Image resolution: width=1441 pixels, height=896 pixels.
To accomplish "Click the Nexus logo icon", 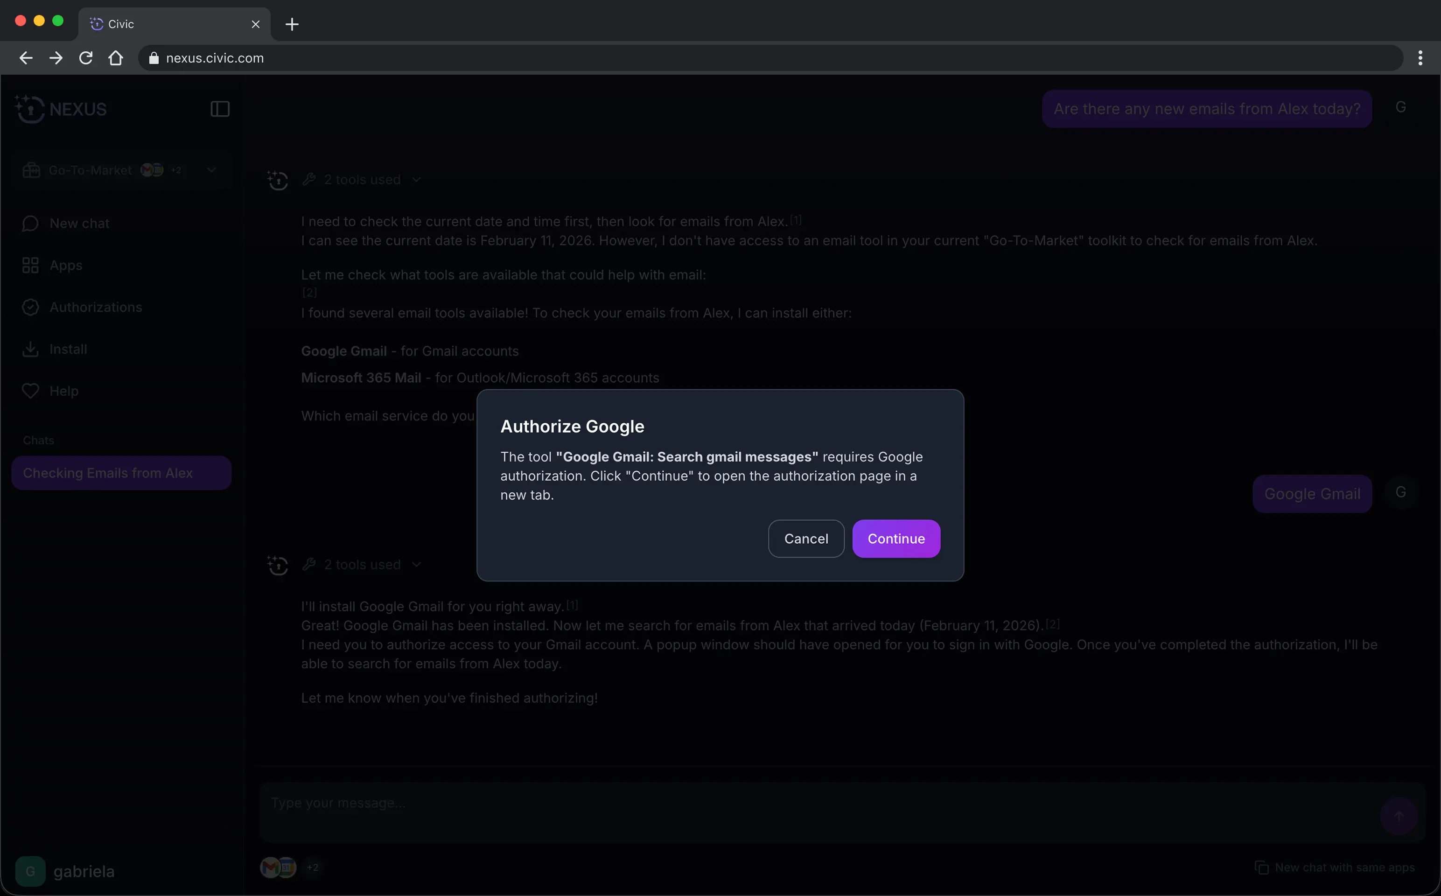I will tap(29, 109).
